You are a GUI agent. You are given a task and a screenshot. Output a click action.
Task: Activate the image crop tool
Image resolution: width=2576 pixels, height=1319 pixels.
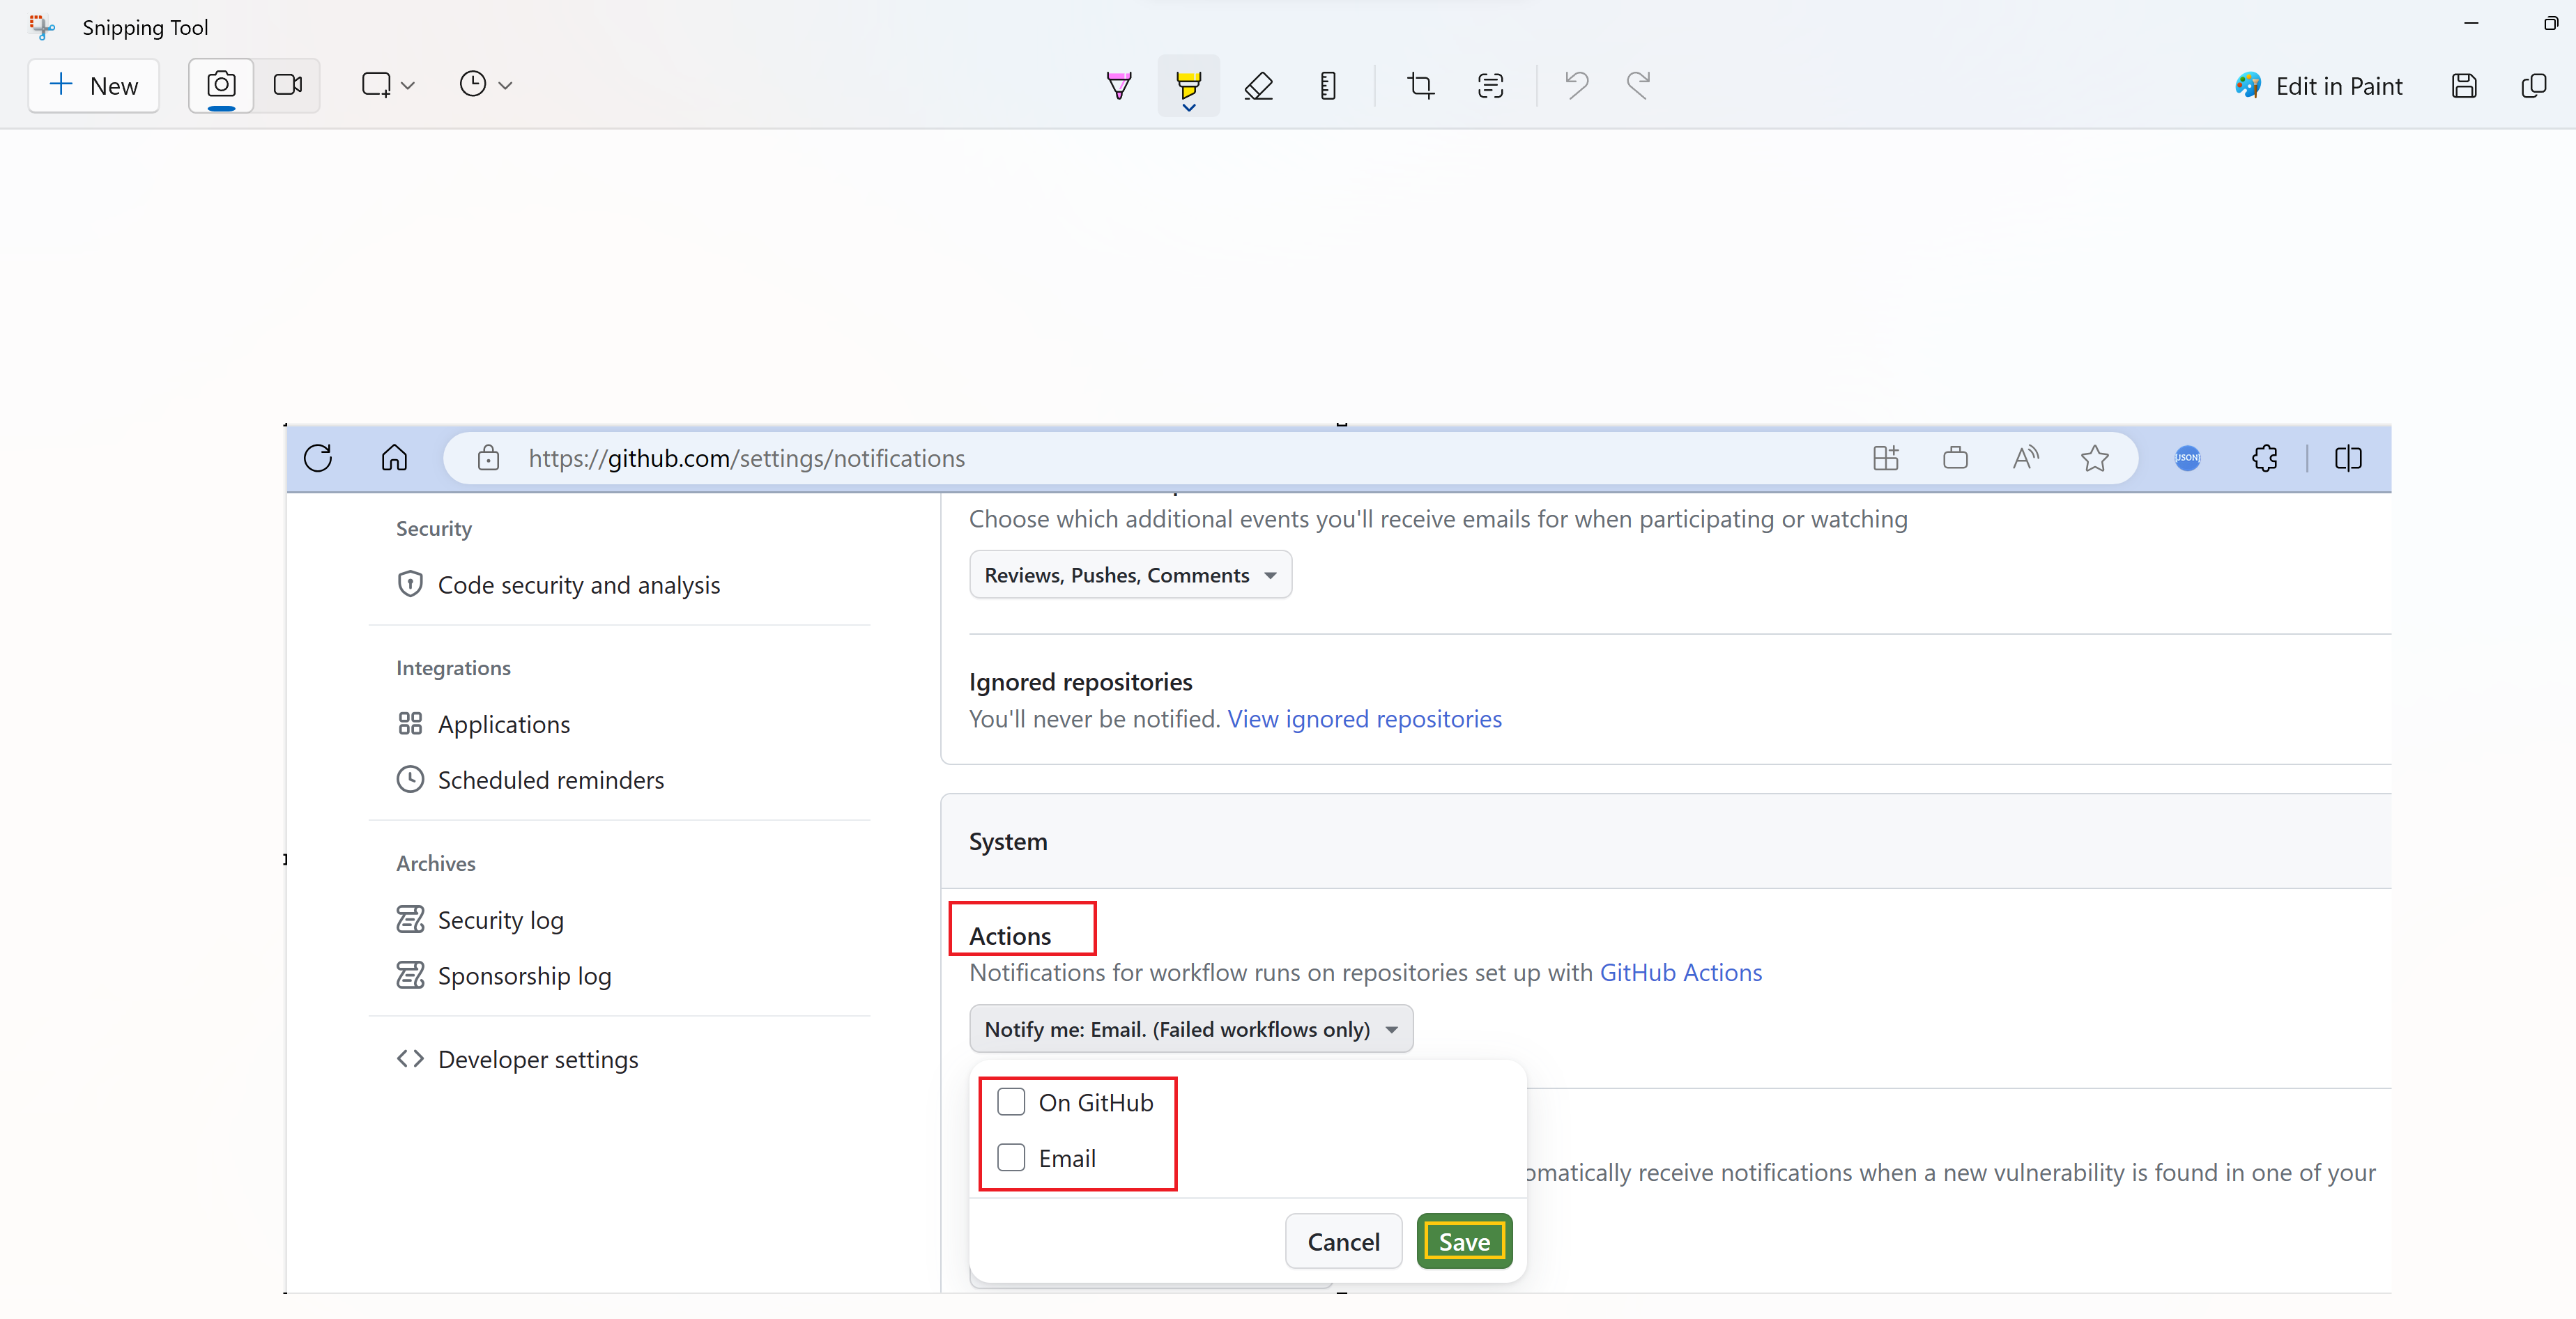click(x=1420, y=86)
